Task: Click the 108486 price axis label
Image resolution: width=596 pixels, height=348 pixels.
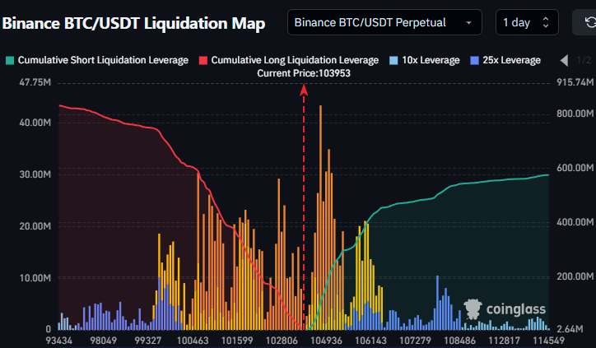Action: 459,341
